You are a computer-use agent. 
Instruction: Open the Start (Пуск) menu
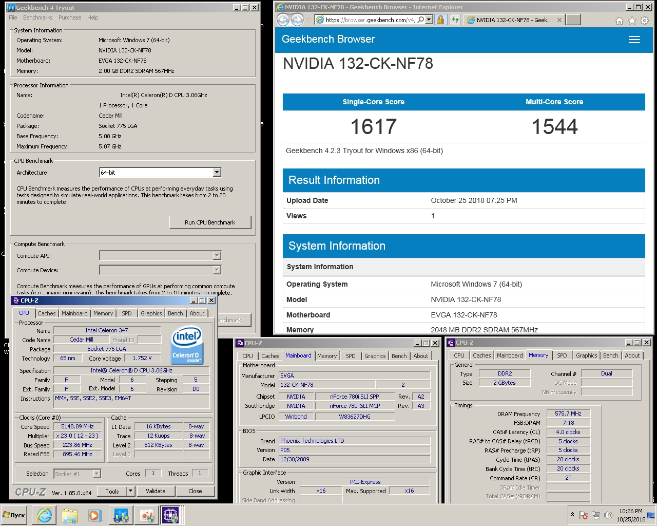(x=14, y=515)
